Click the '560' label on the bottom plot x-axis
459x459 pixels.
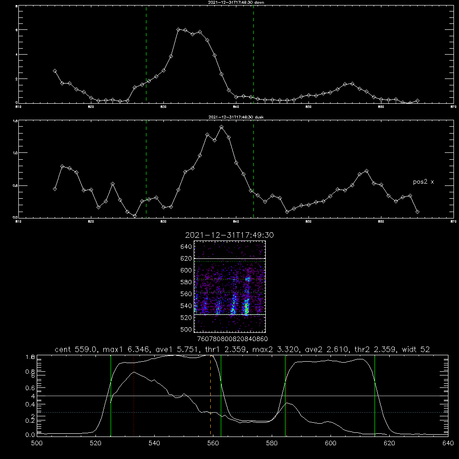point(213,443)
